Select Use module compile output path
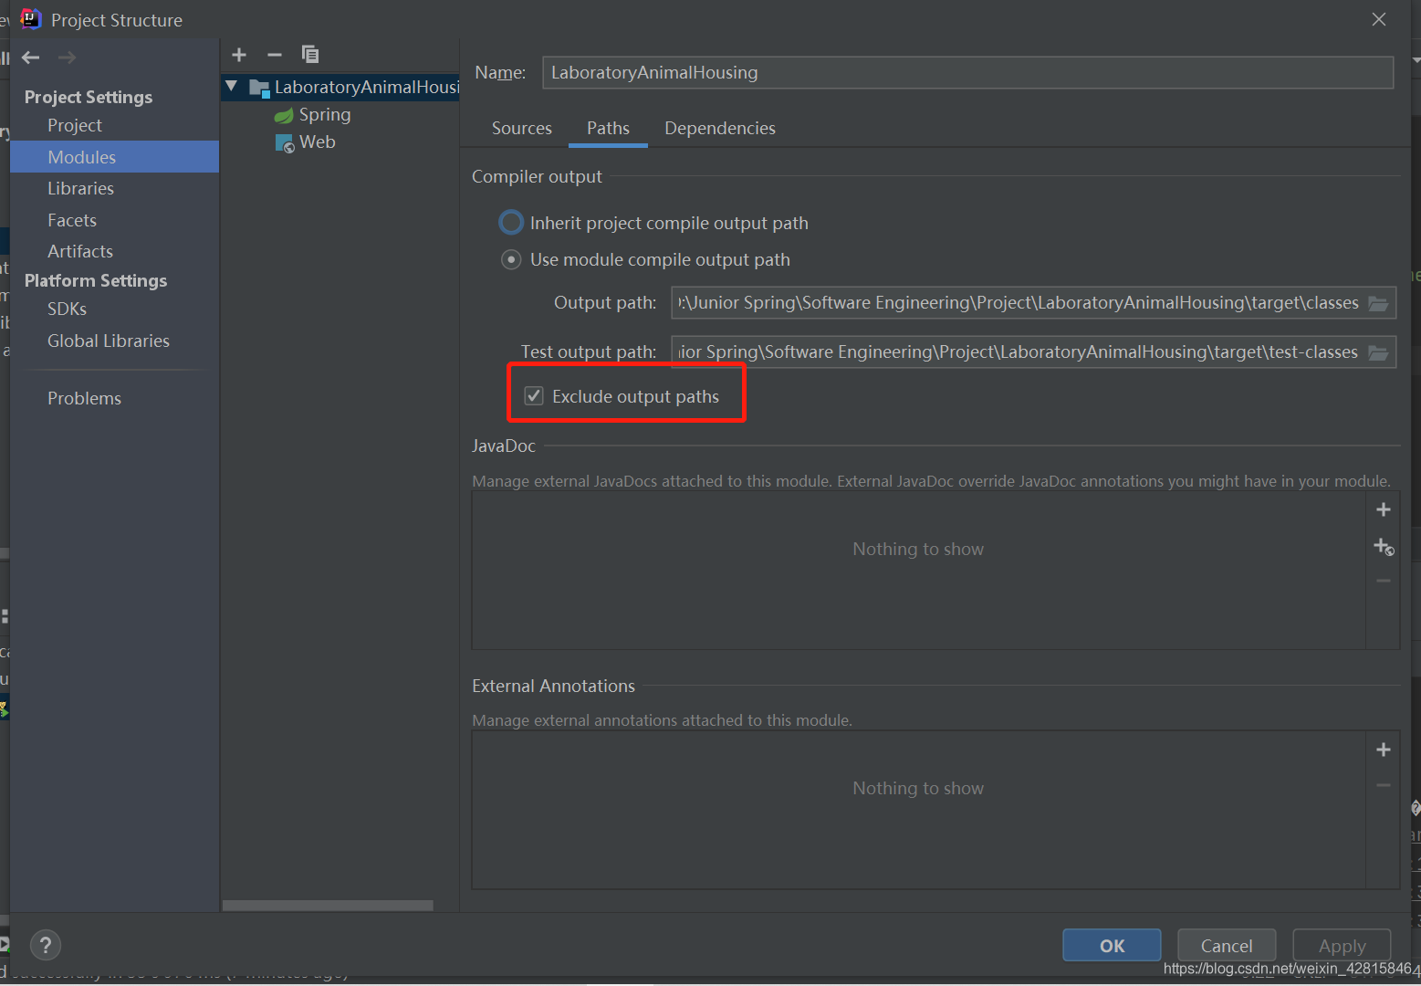 pos(511,259)
